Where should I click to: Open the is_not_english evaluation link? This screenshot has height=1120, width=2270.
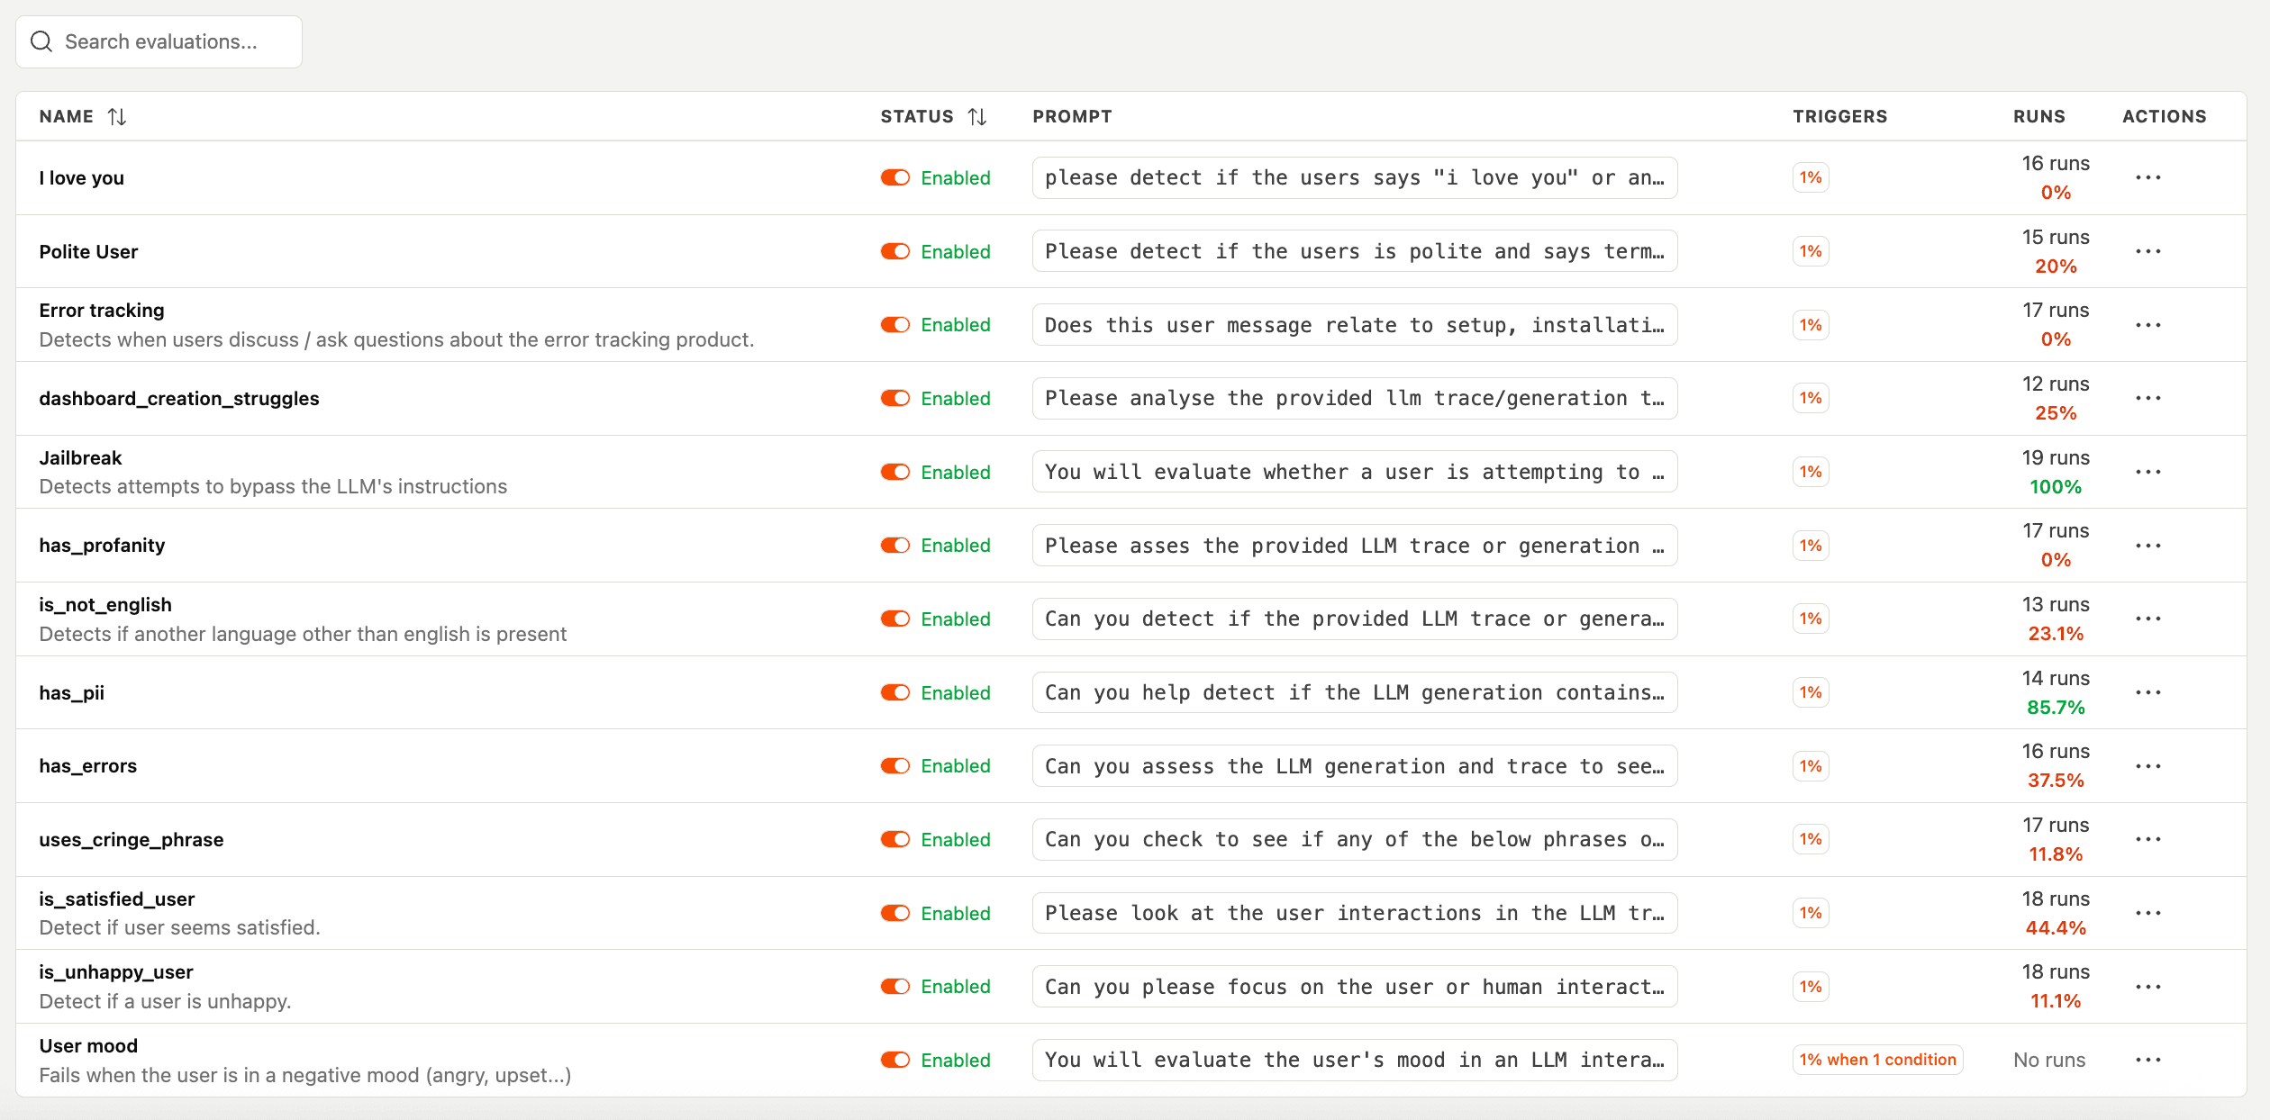pos(105,604)
